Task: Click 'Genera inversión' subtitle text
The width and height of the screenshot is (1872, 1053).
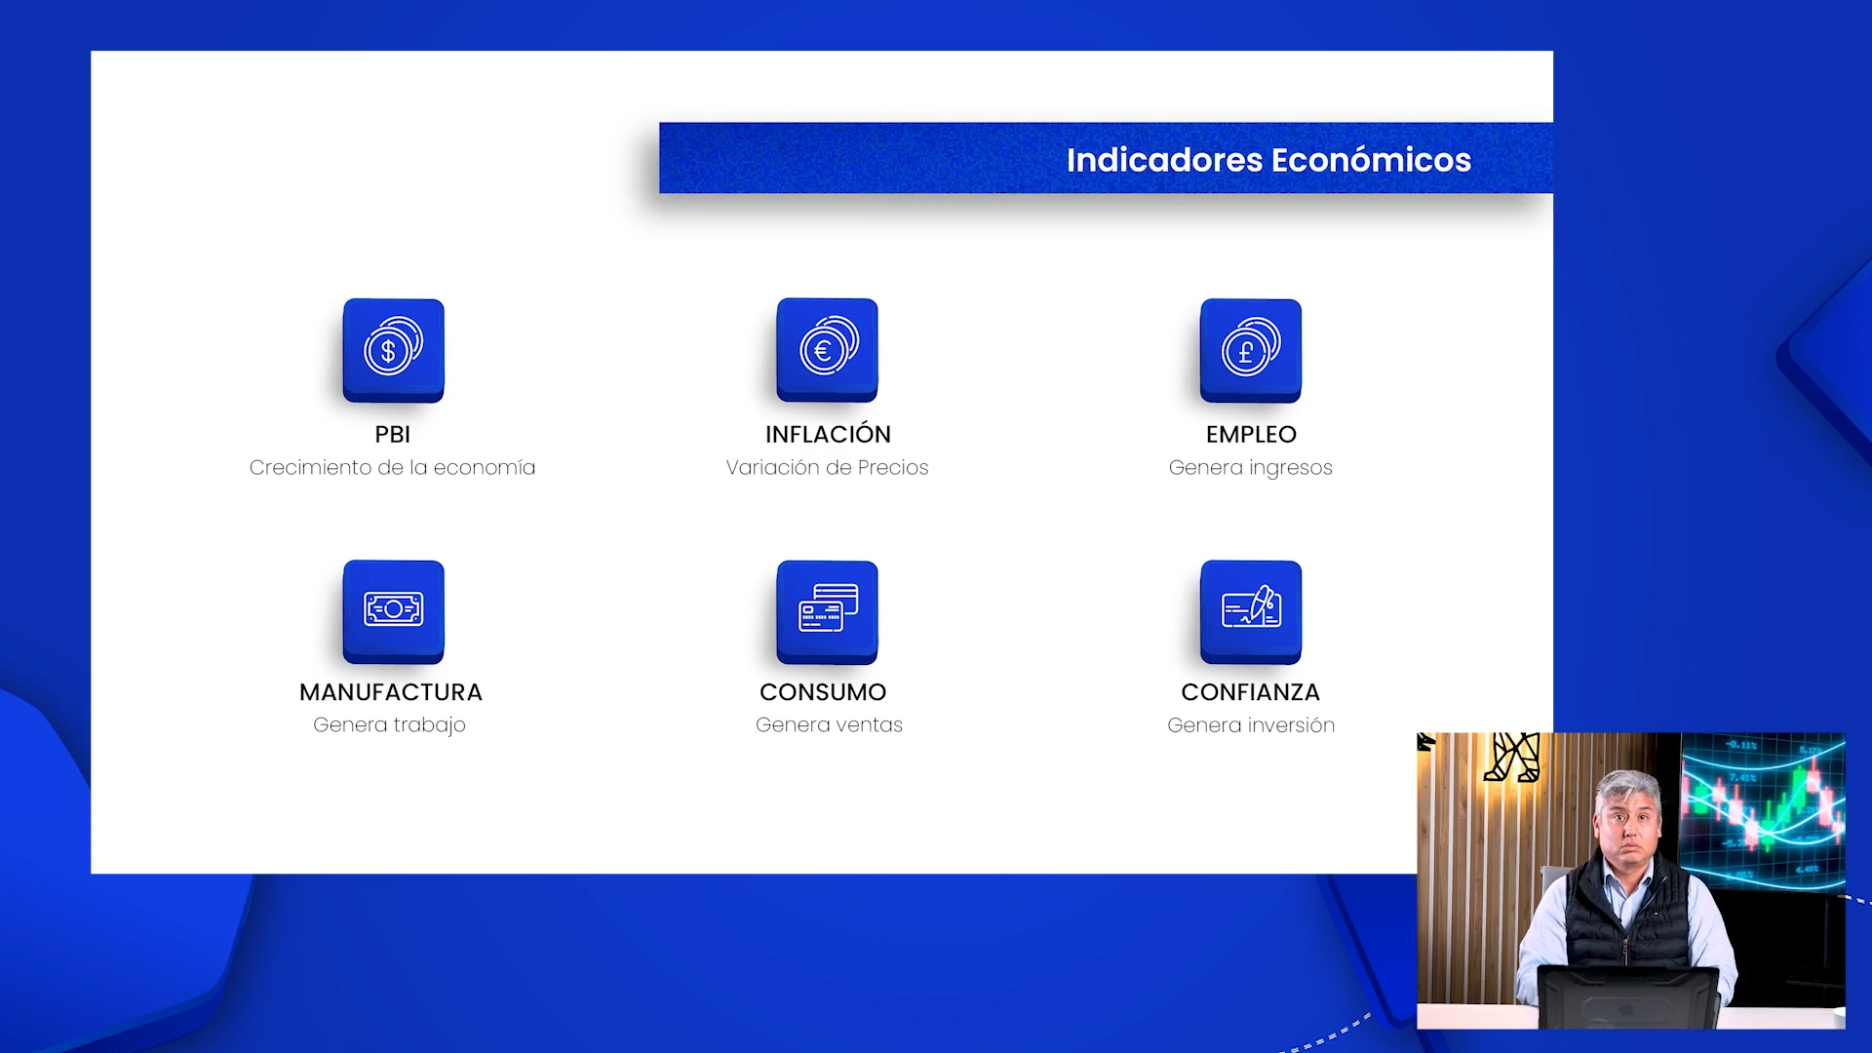Action: pyautogui.click(x=1250, y=725)
